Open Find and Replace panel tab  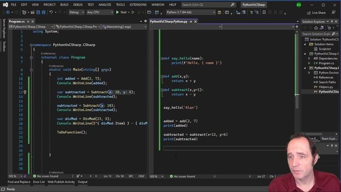19,182
